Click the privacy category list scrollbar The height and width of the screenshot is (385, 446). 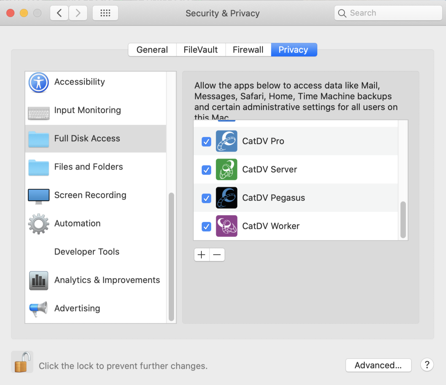click(x=171, y=257)
